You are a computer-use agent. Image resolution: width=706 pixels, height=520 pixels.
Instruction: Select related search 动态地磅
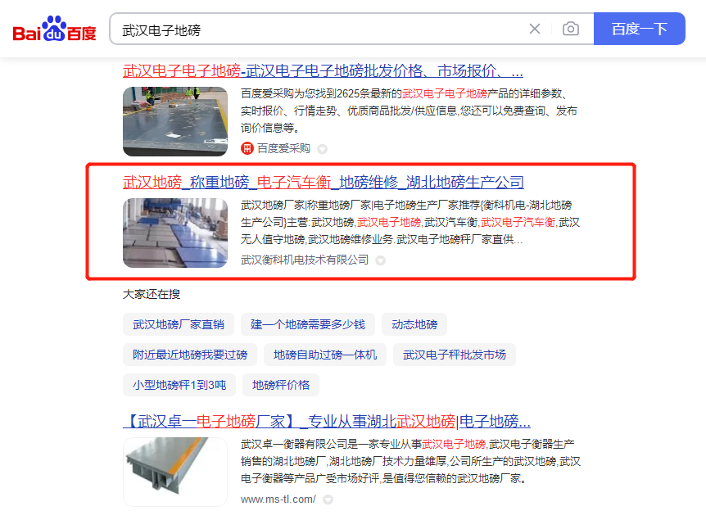[x=414, y=324]
